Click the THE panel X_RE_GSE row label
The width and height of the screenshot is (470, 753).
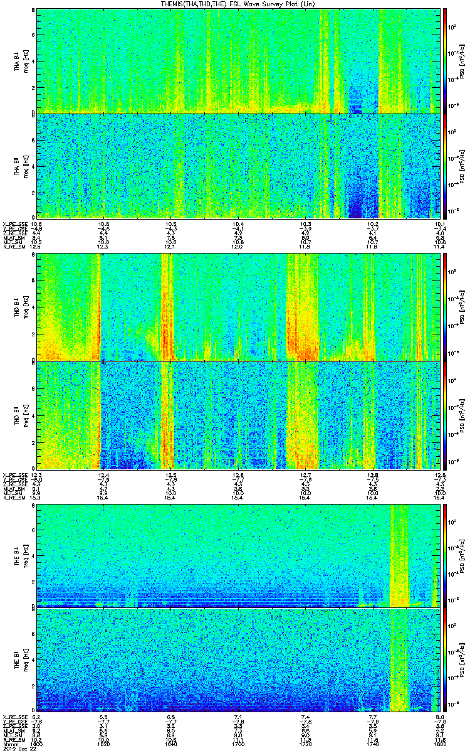tap(14, 718)
